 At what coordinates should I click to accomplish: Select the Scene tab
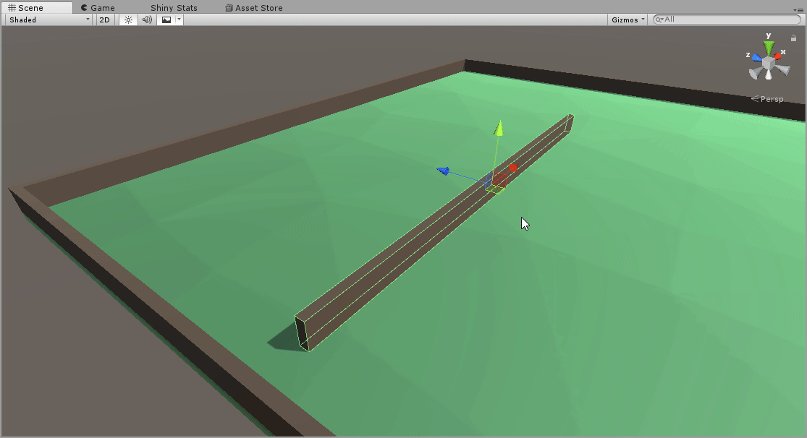(x=29, y=7)
